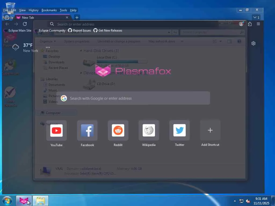The image size is (275, 206).
Task: Collapse Devices with Removable Storage group
Action: [81, 73]
